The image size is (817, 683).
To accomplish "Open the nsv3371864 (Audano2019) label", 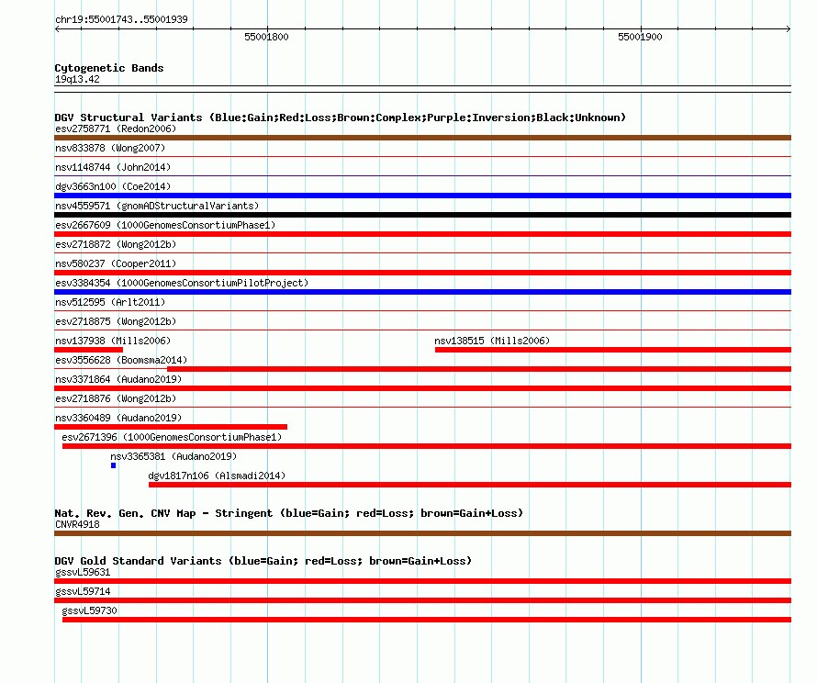I will [x=118, y=379].
